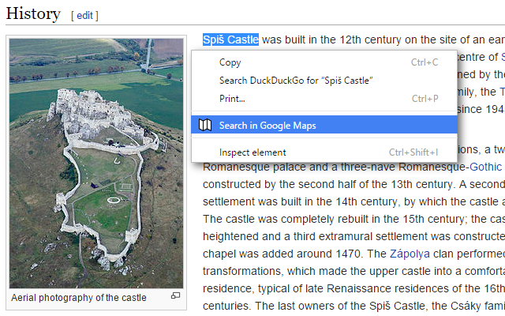Screen dimensions: 505x316
Task: Click the edit link next to History
Action: 84,16
